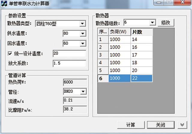192x134 pixels.
Task: Close the window with the red X
Action: [182, 2]
